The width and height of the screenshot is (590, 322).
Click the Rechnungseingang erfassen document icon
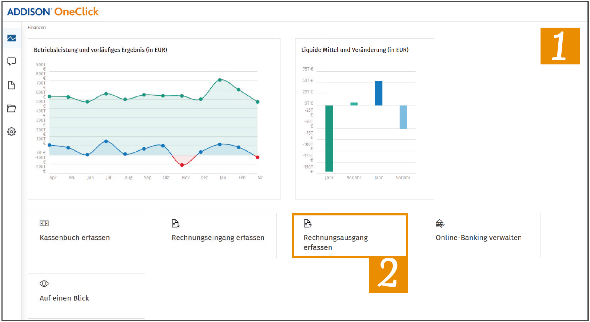click(176, 223)
